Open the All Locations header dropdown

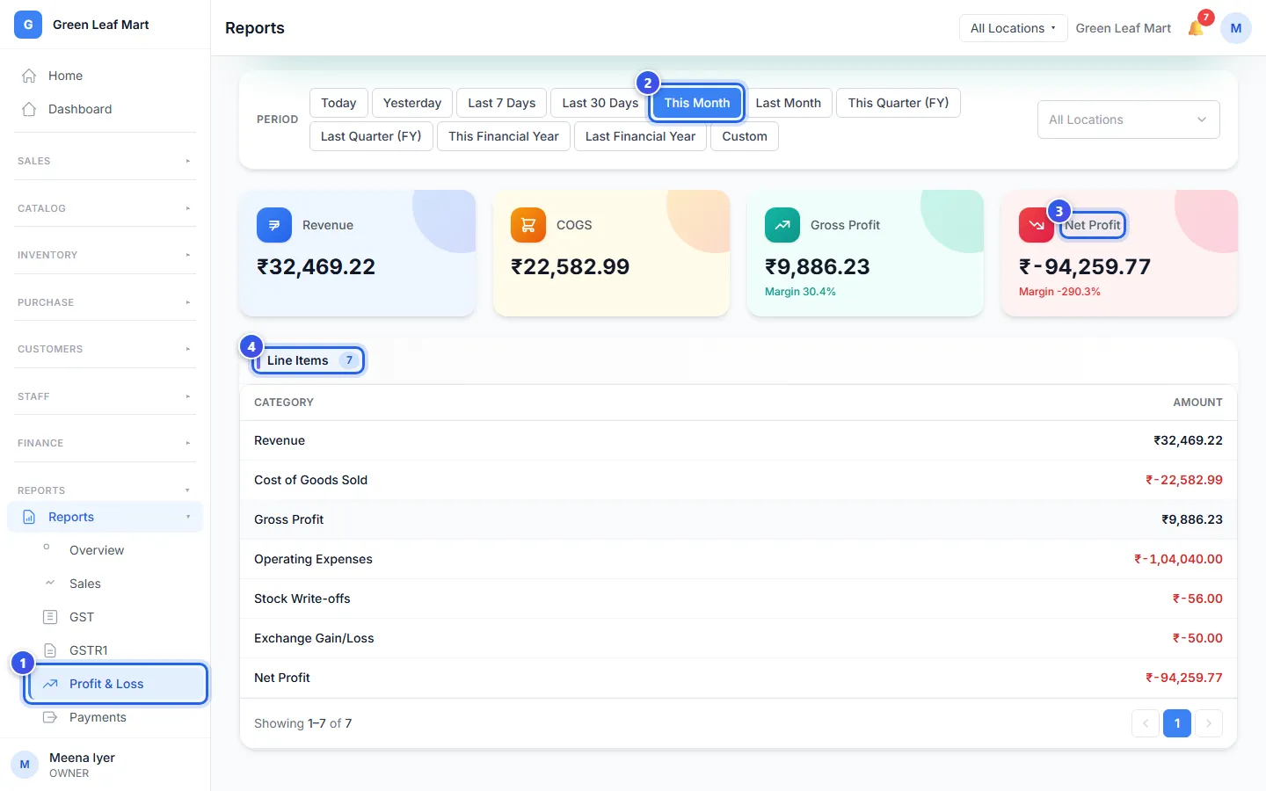click(1013, 28)
